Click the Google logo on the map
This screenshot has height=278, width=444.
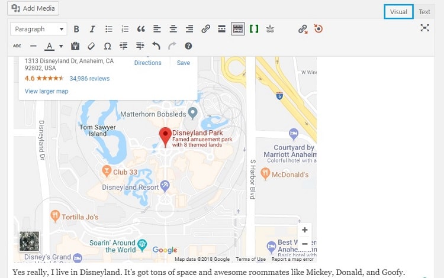[165, 250]
